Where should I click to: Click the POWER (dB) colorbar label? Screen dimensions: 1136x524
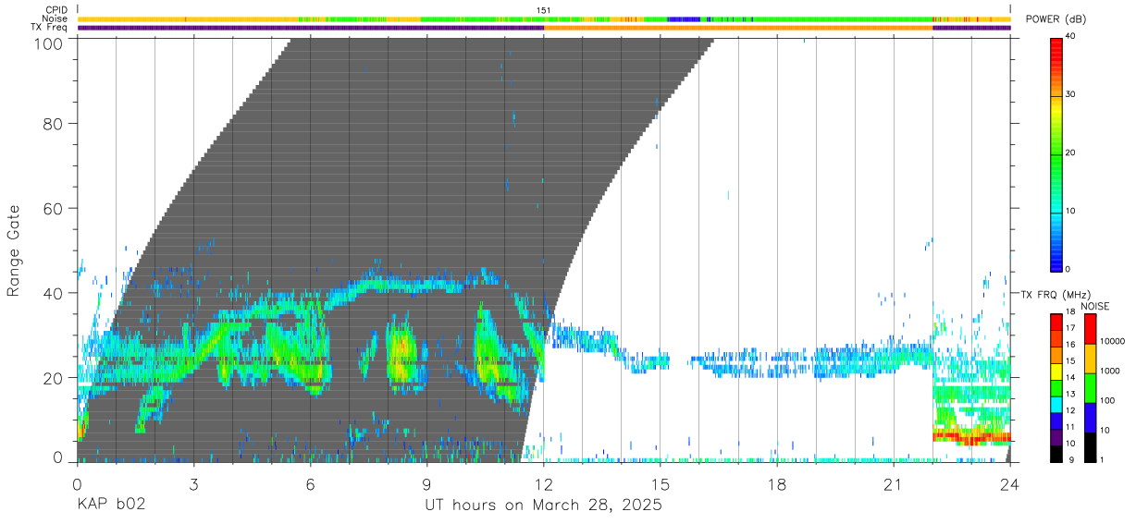click(1056, 19)
